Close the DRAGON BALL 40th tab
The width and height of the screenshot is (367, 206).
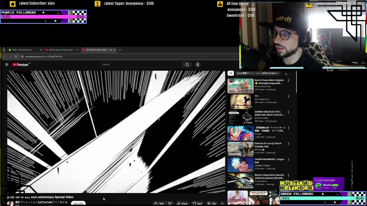pyautogui.click(x=114, y=50)
